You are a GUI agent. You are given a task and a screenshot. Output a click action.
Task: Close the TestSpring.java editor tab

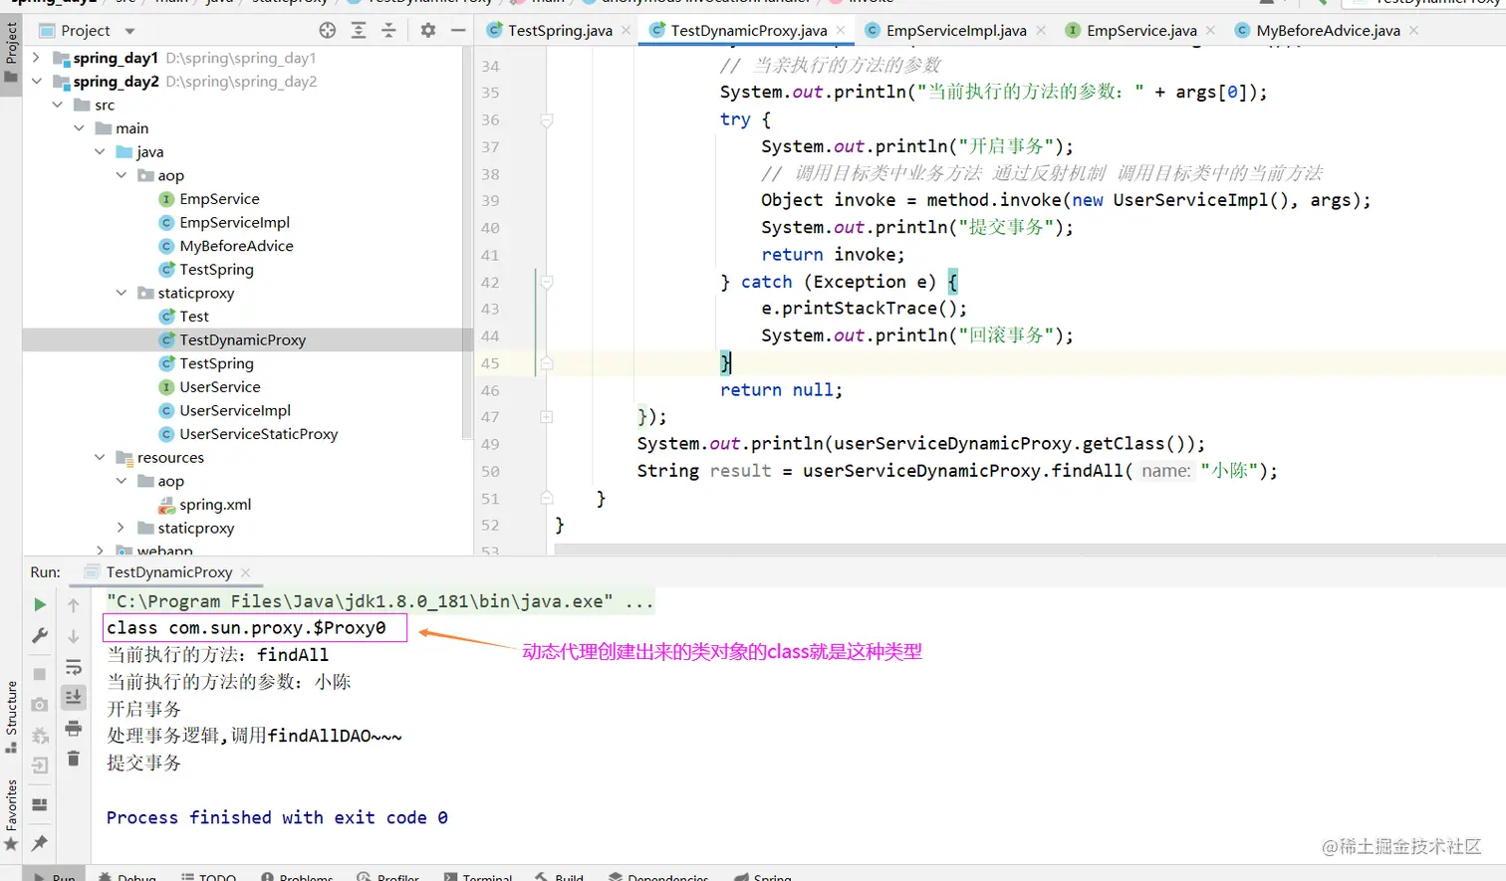coord(626,31)
